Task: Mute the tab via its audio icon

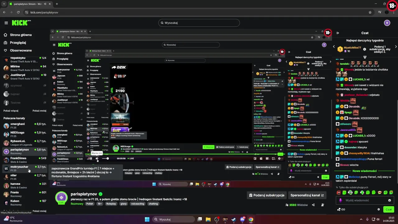Action: tap(45, 4)
